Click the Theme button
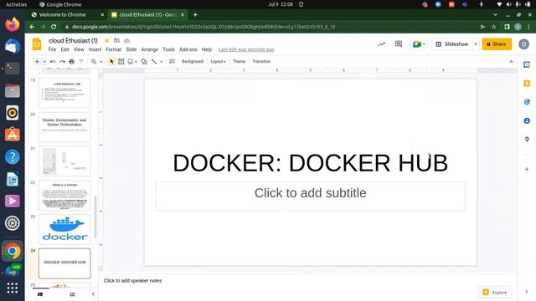Image resolution: width=536 pixels, height=301 pixels. [239, 61]
